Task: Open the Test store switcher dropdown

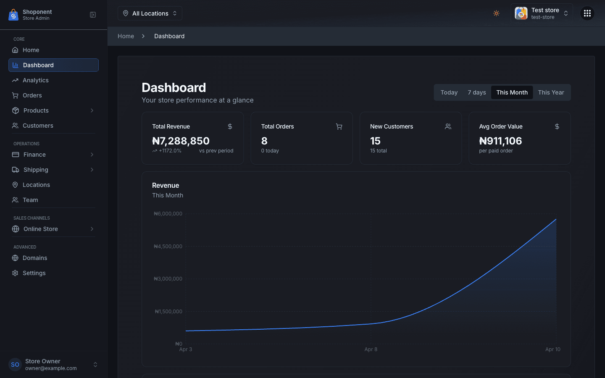Action: 542,13
